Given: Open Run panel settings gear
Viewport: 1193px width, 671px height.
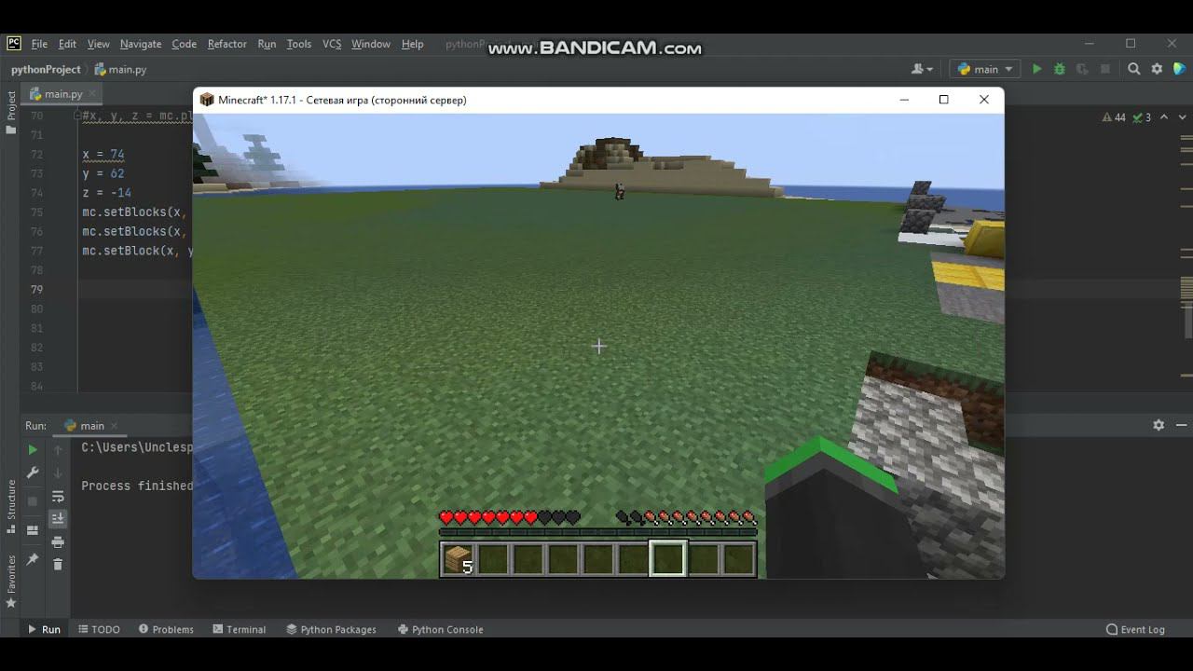Looking at the screenshot, I should 1159,425.
